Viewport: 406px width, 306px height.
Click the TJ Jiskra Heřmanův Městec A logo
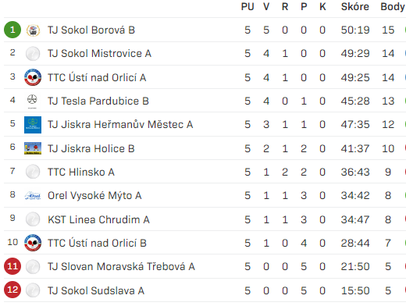pyautogui.click(x=33, y=125)
